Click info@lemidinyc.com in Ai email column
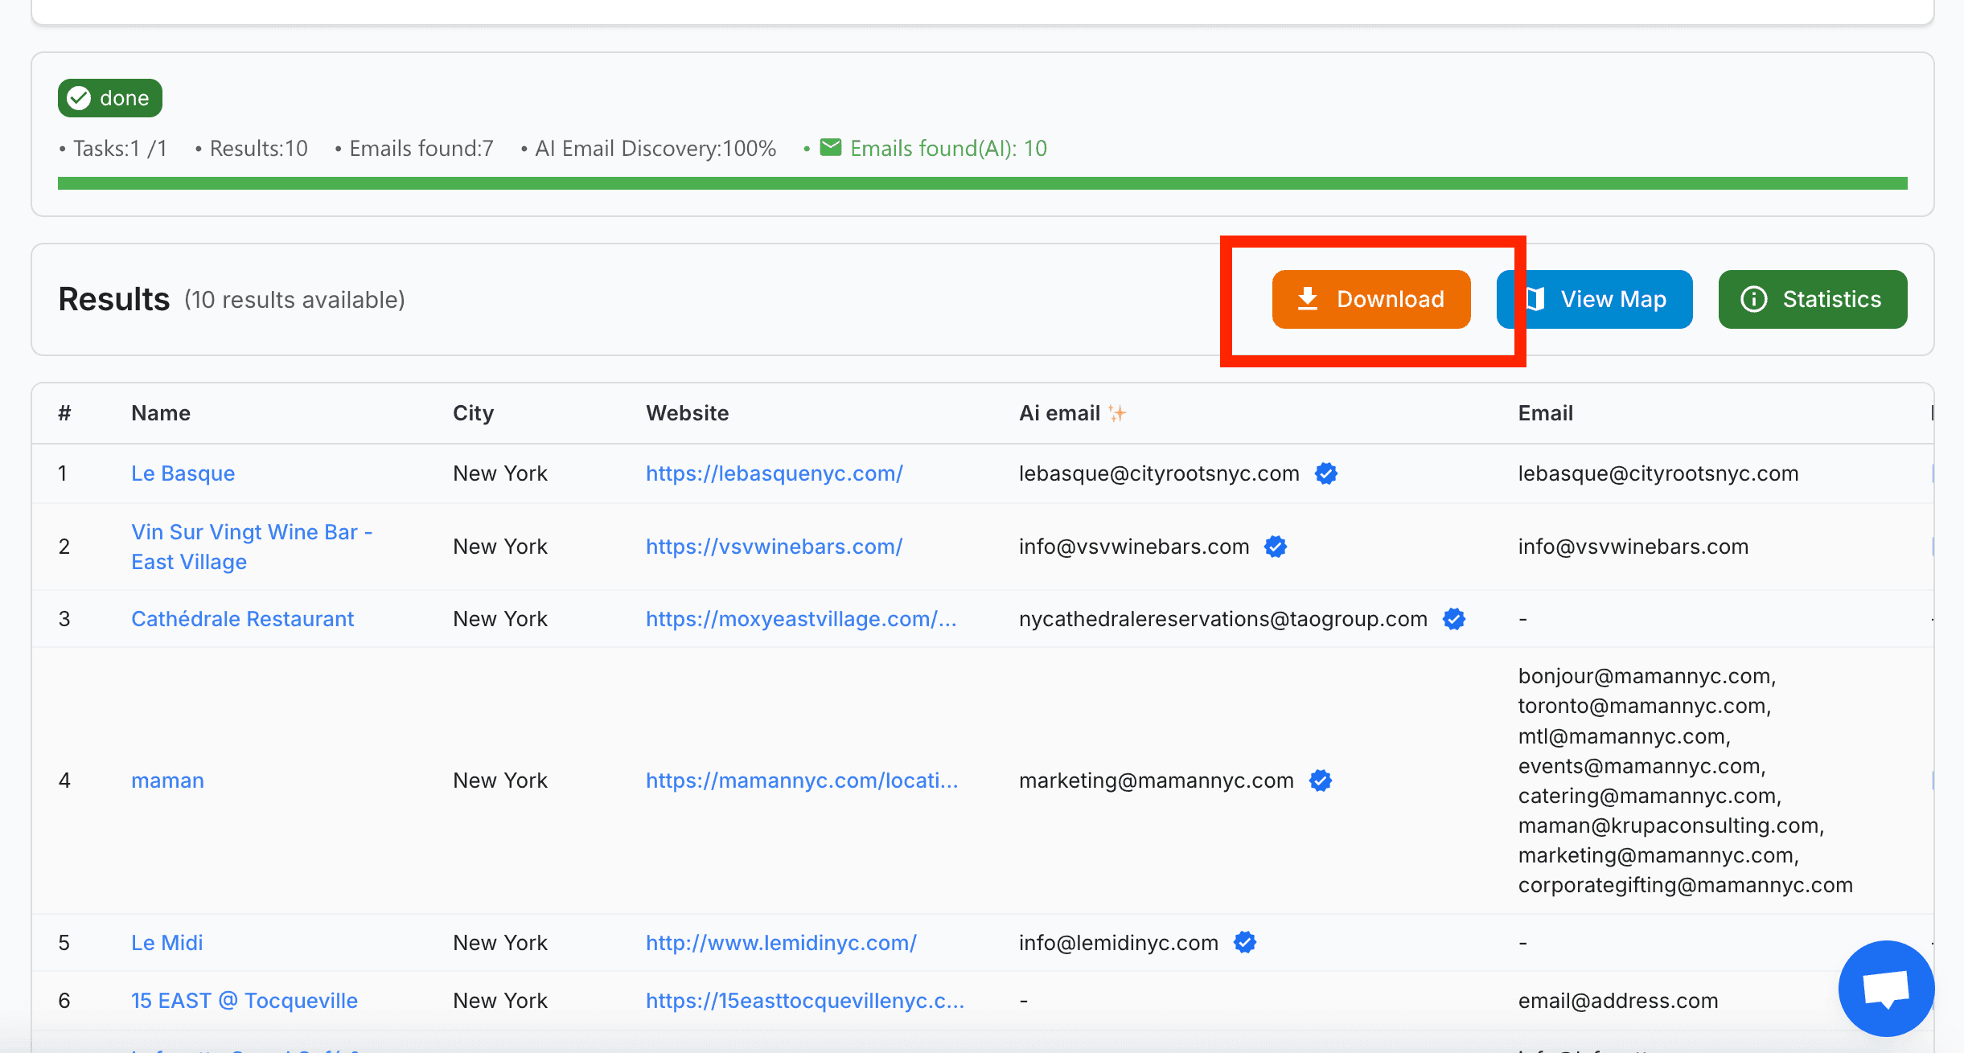 (x=1119, y=942)
